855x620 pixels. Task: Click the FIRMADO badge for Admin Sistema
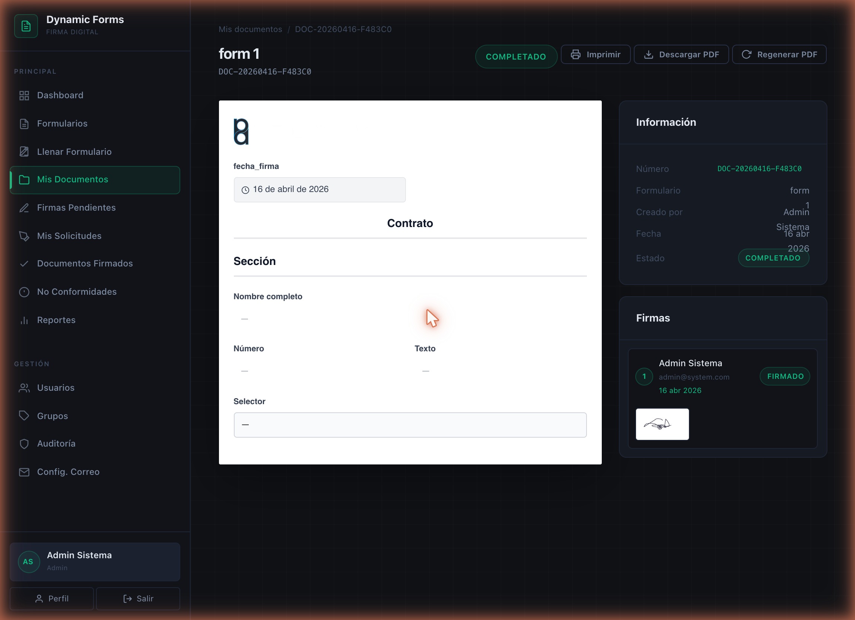(x=785, y=376)
